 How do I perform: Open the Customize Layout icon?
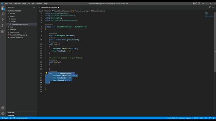(203, 4)
